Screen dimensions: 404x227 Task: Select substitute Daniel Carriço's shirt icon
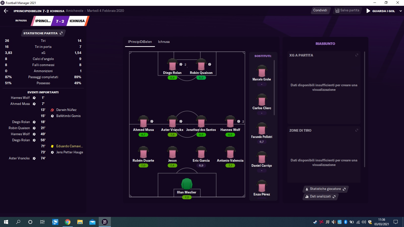click(x=262, y=157)
